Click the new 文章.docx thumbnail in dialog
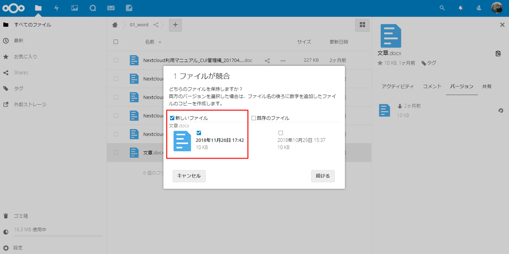The height and width of the screenshot is (254, 509). click(182, 141)
